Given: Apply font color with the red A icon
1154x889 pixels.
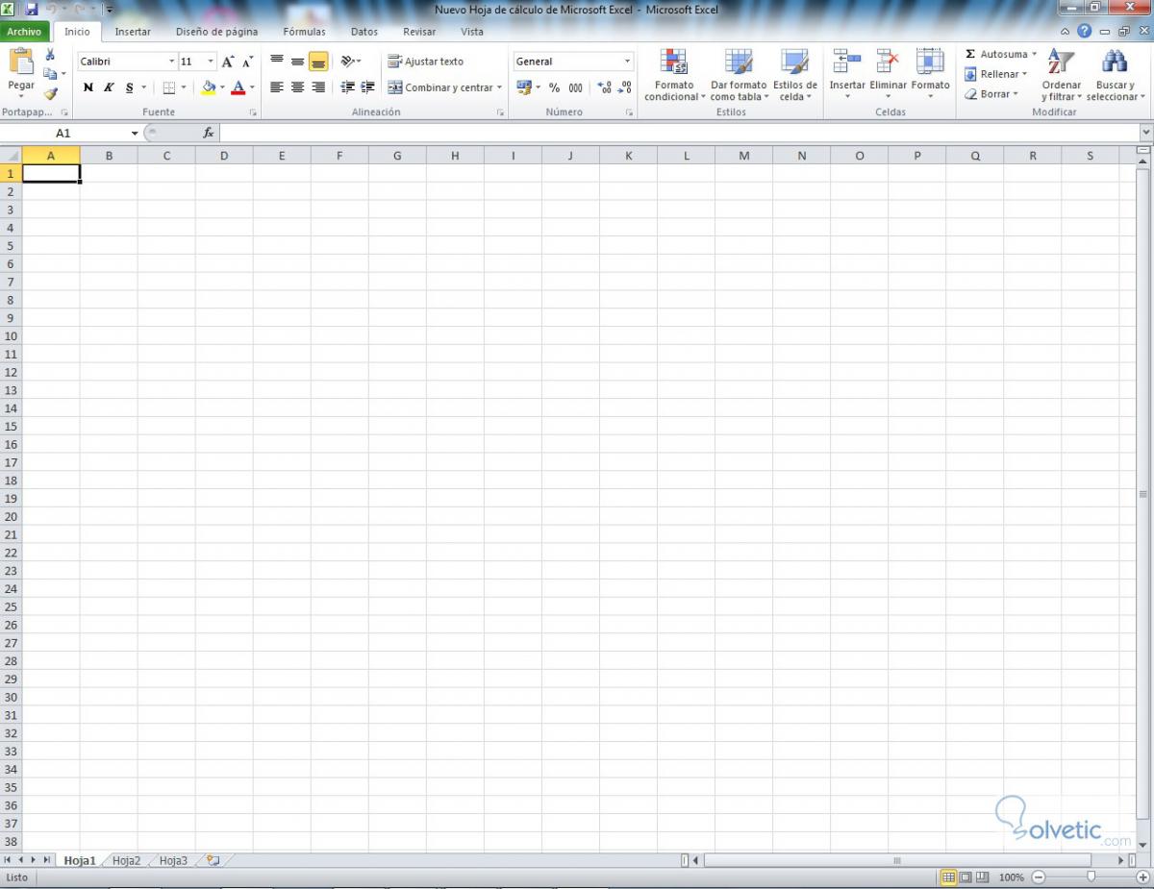Looking at the screenshot, I should [x=238, y=87].
